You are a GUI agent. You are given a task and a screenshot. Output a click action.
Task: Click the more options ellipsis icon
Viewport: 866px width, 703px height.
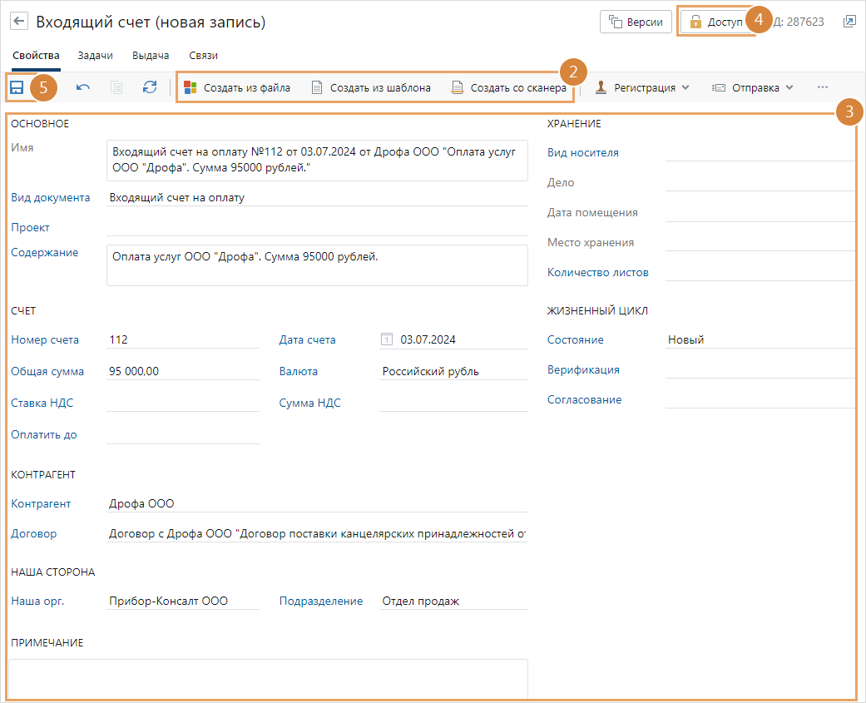click(x=823, y=87)
